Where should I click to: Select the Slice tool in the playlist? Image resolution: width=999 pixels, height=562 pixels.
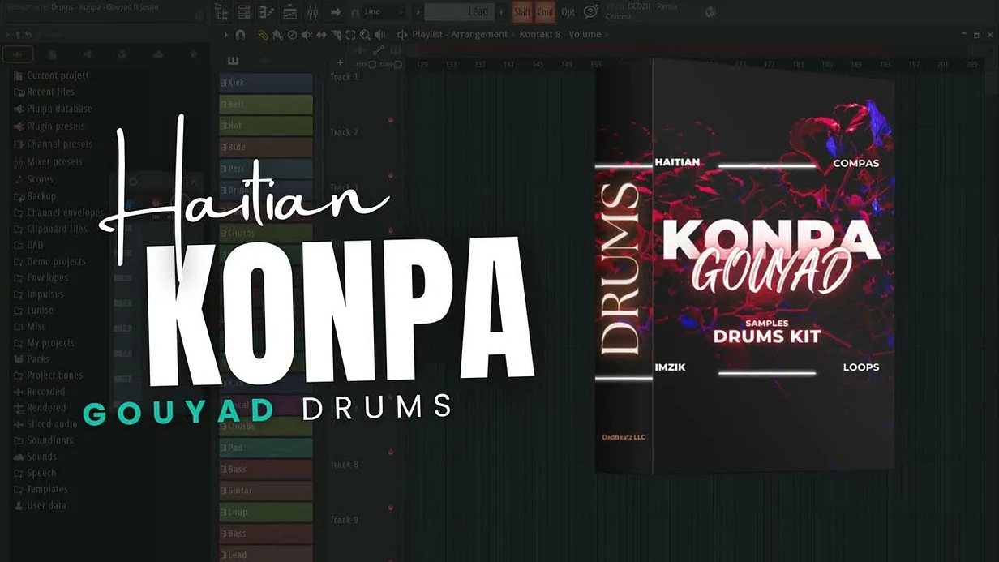[x=337, y=35]
